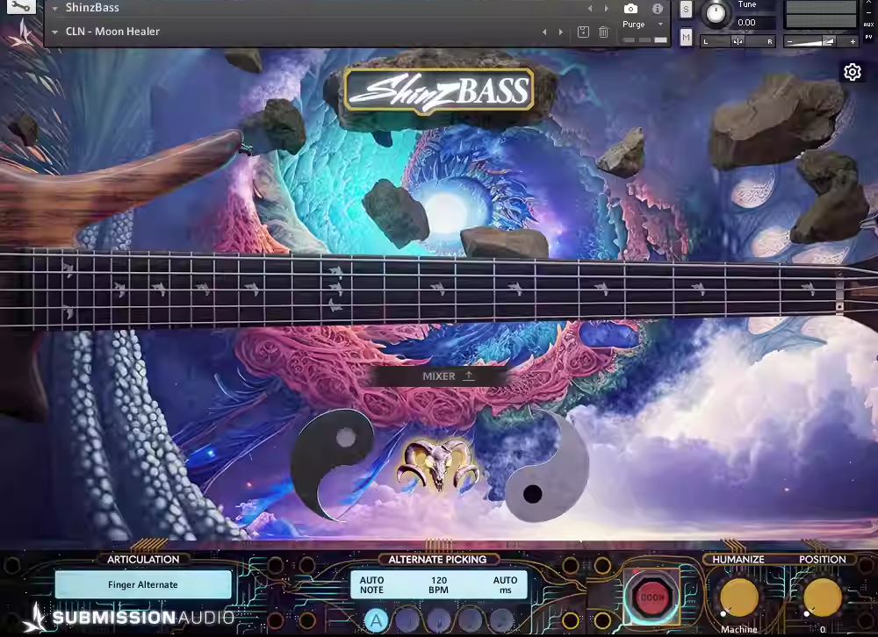The image size is (878, 637).
Task: Click the ShinzBASS logo plaque
Action: (x=439, y=90)
